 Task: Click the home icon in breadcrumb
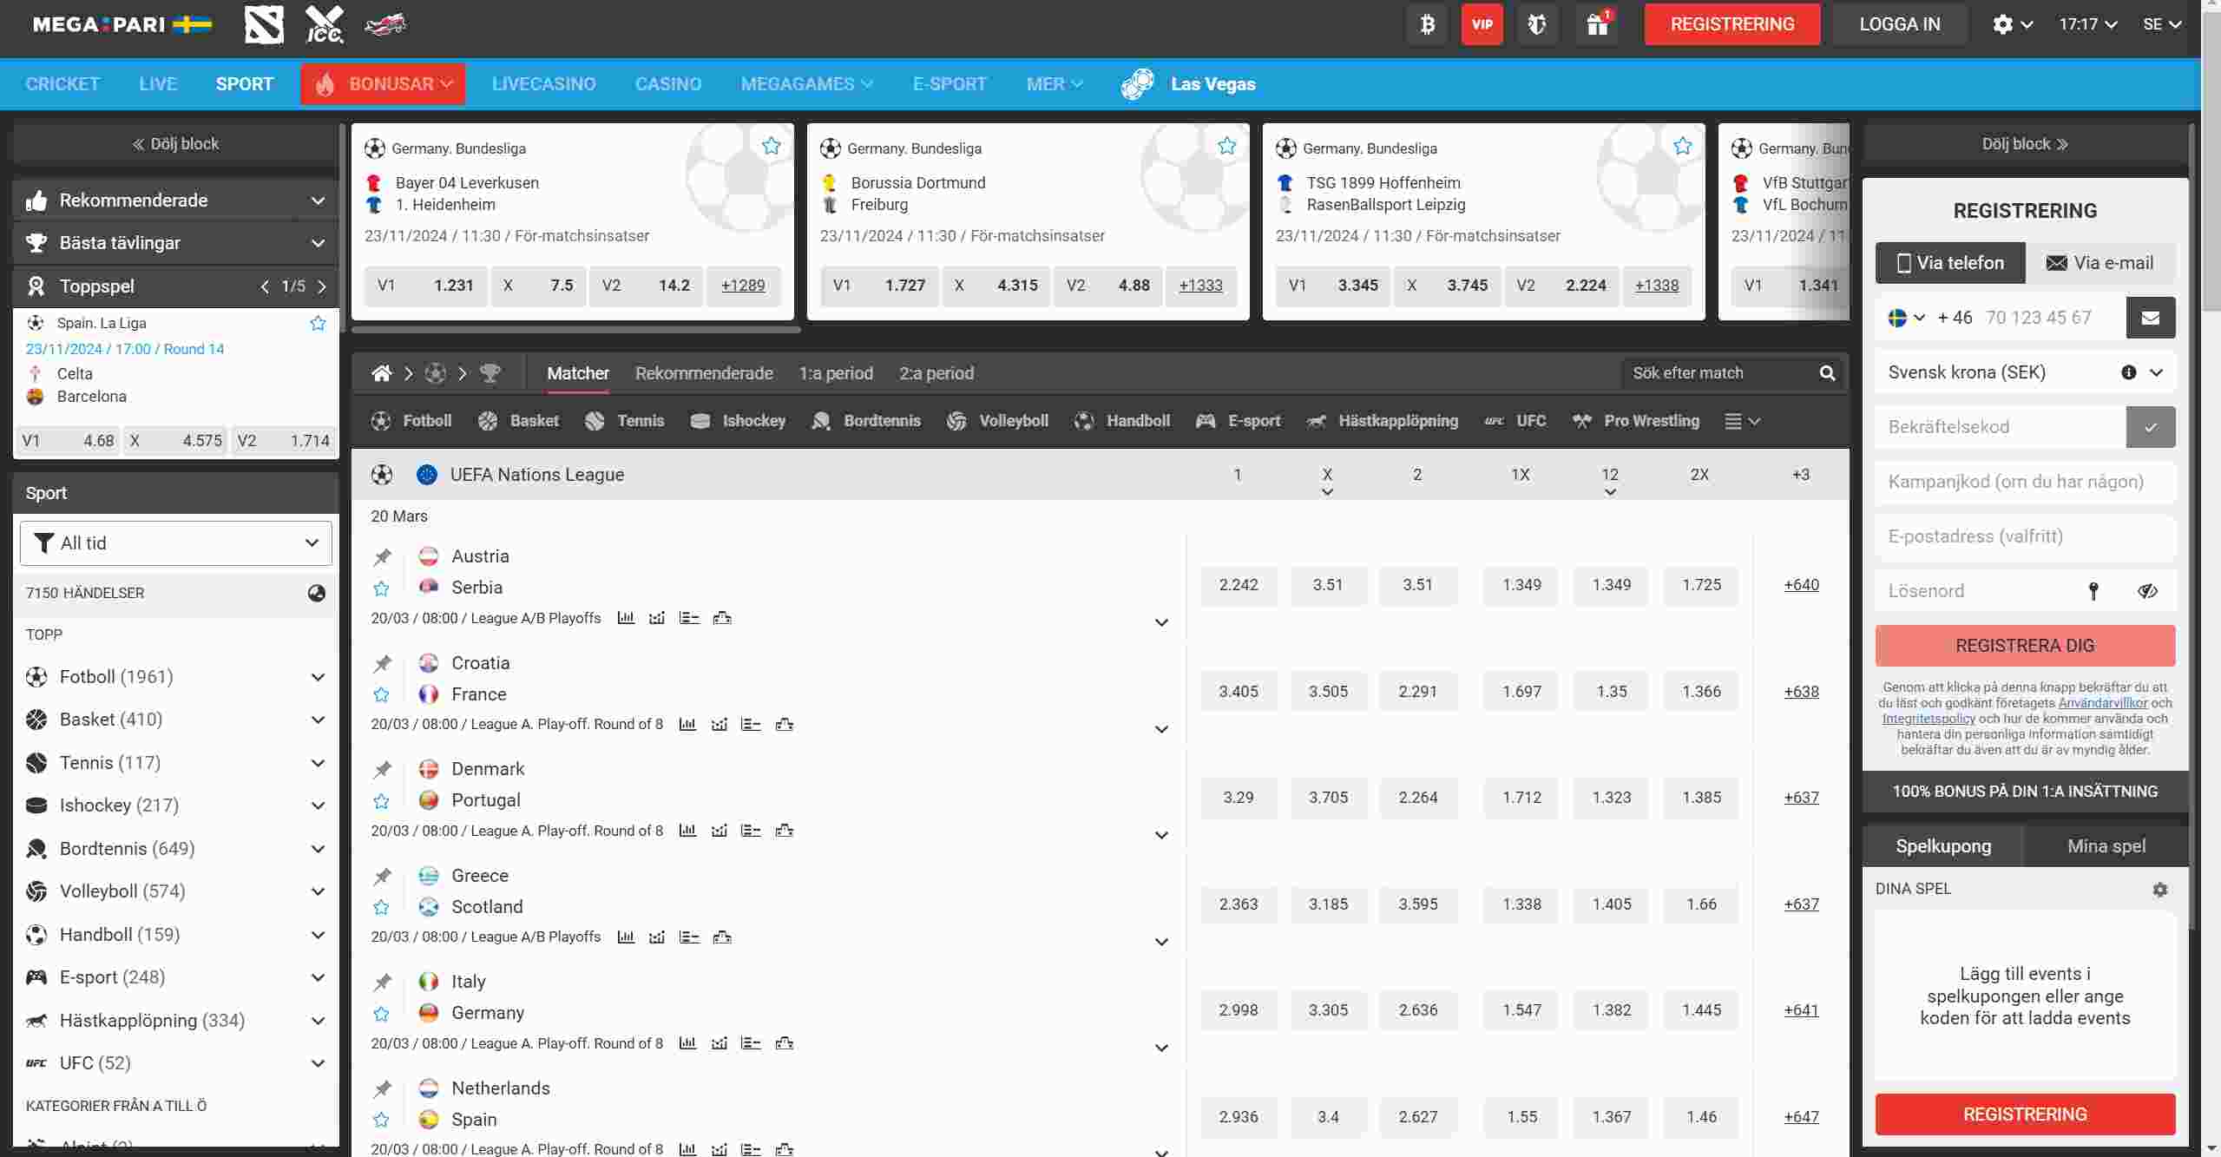coord(381,373)
